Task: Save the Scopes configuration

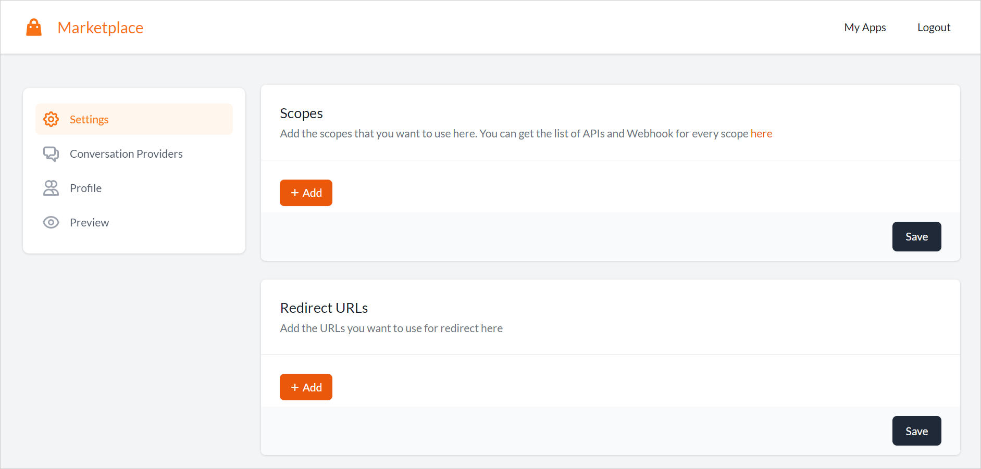Action: (x=916, y=236)
